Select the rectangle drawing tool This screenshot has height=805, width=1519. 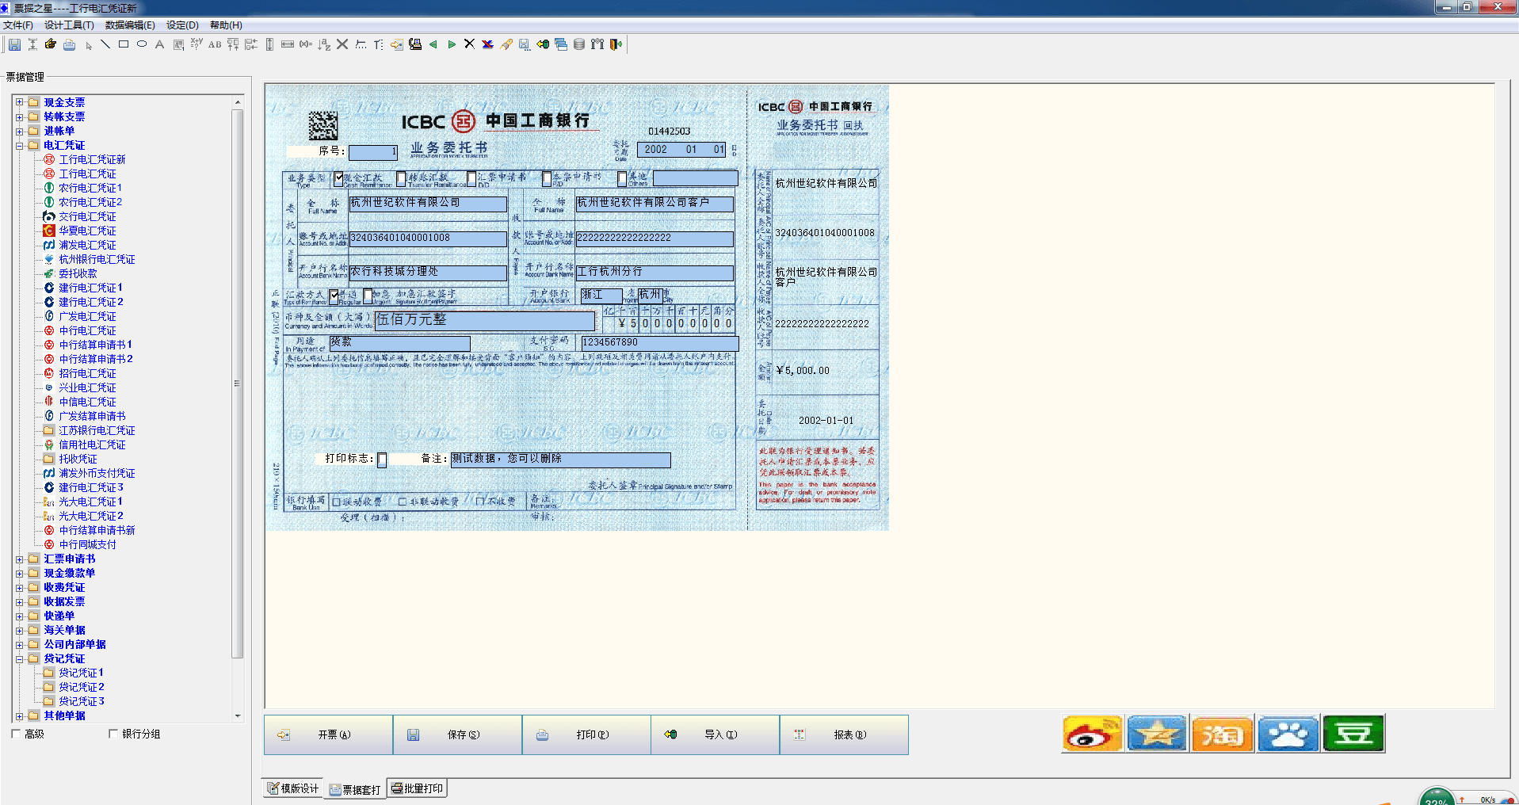[124, 44]
